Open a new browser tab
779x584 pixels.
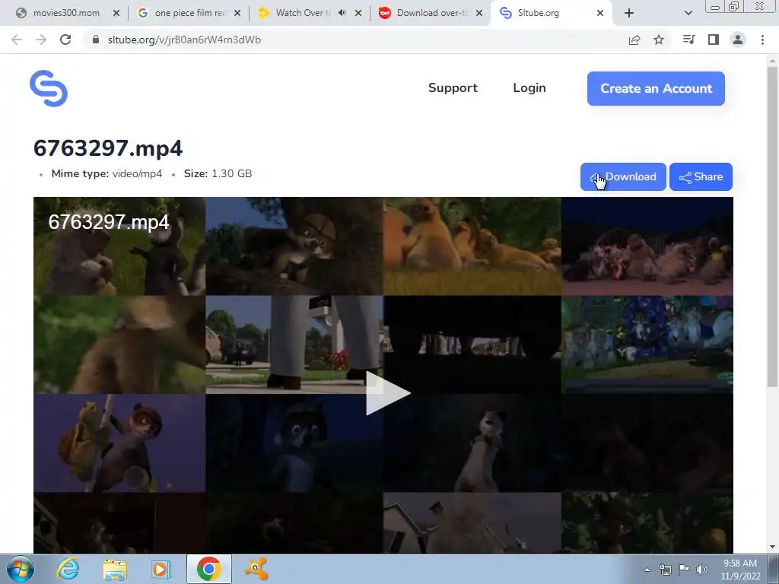pos(629,13)
